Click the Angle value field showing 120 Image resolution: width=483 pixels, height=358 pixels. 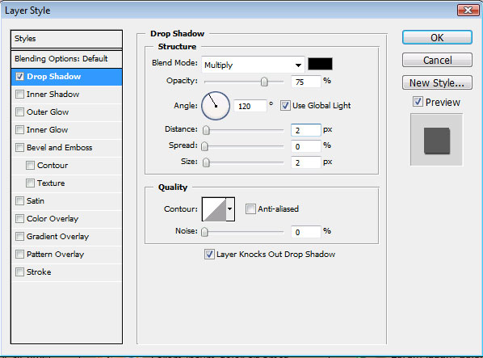pyautogui.click(x=250, y=106)
